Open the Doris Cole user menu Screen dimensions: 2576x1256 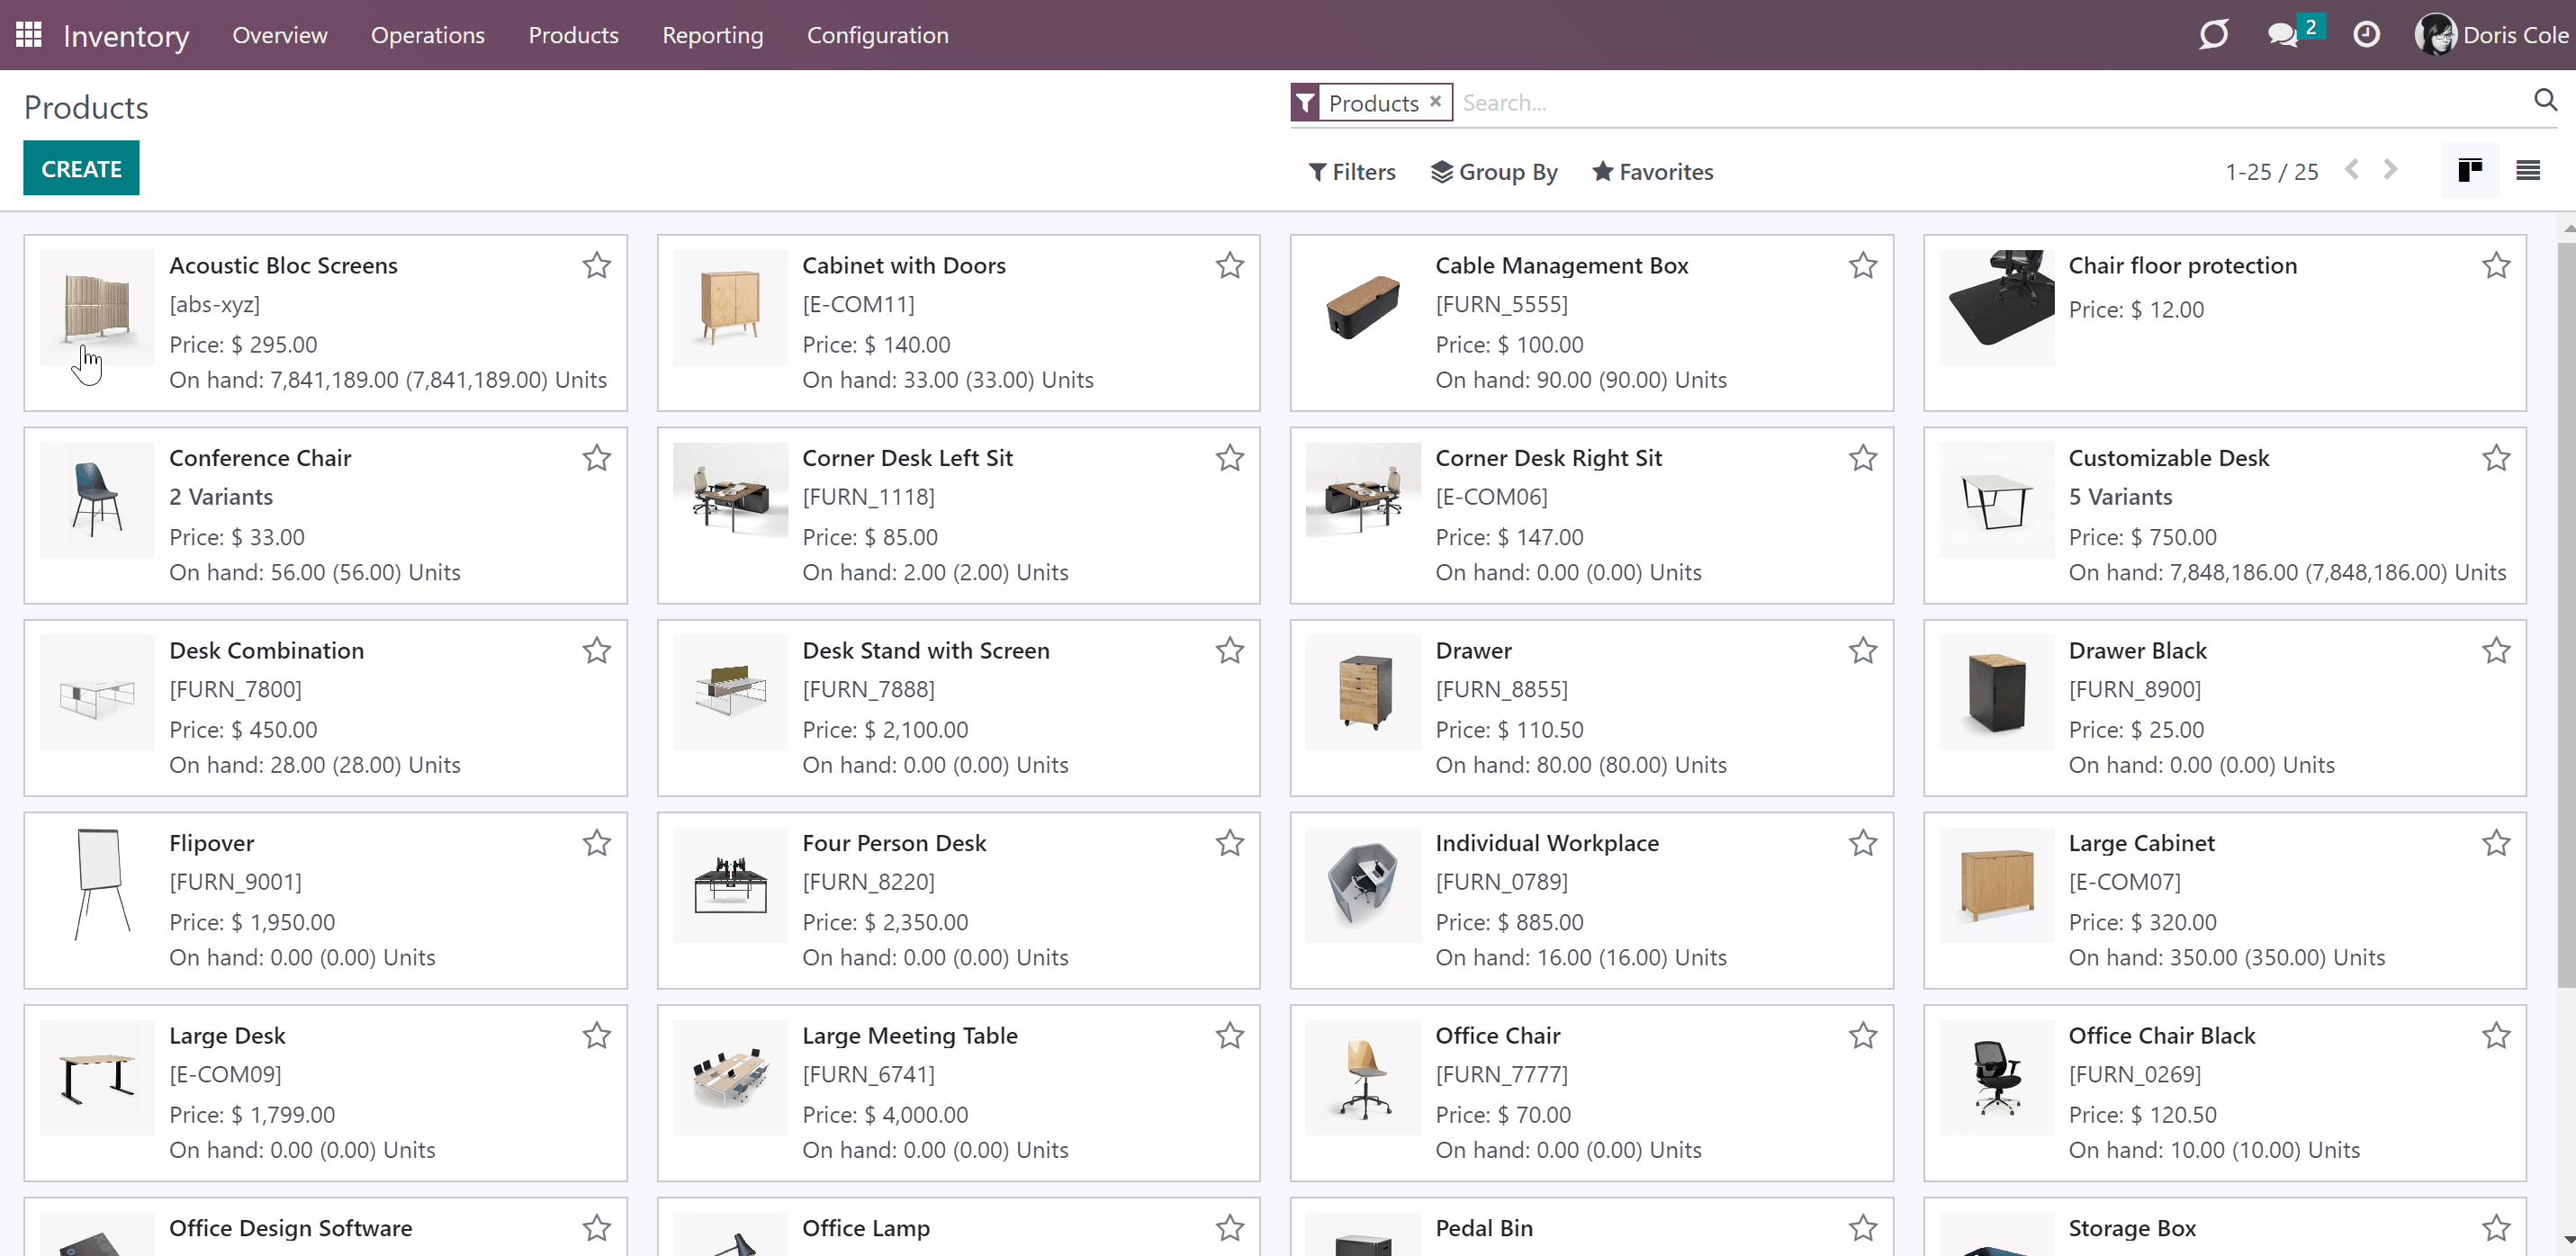point(2492,35)
